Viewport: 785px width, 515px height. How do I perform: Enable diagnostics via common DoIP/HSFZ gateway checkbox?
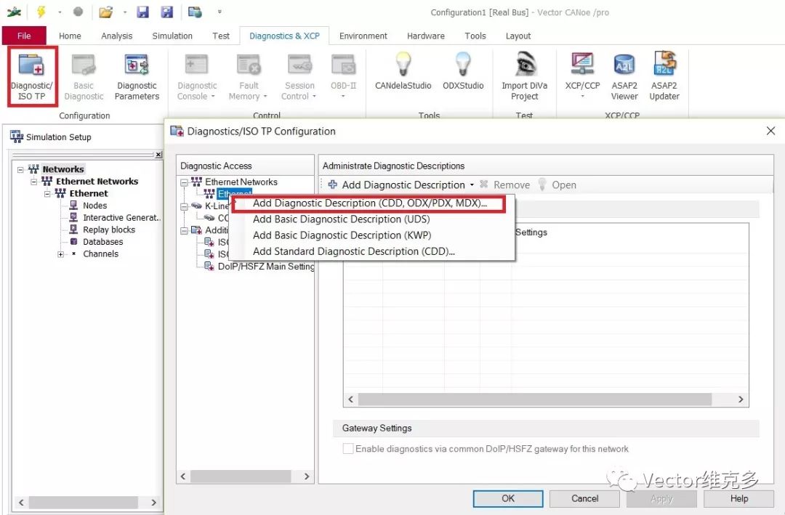click(x=348, y=448)
